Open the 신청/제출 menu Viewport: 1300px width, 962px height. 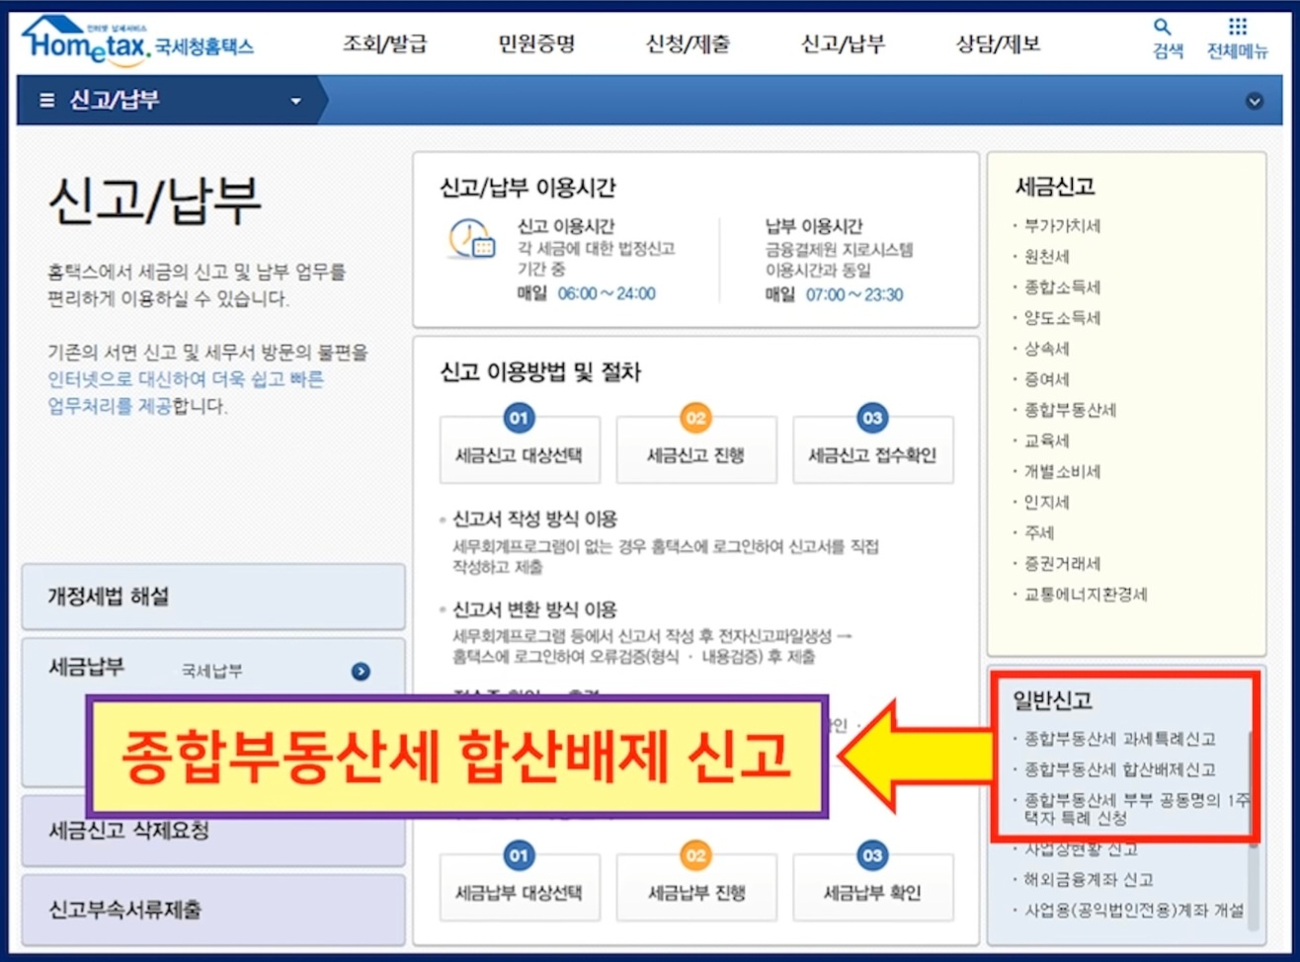(x=688, y=43)
